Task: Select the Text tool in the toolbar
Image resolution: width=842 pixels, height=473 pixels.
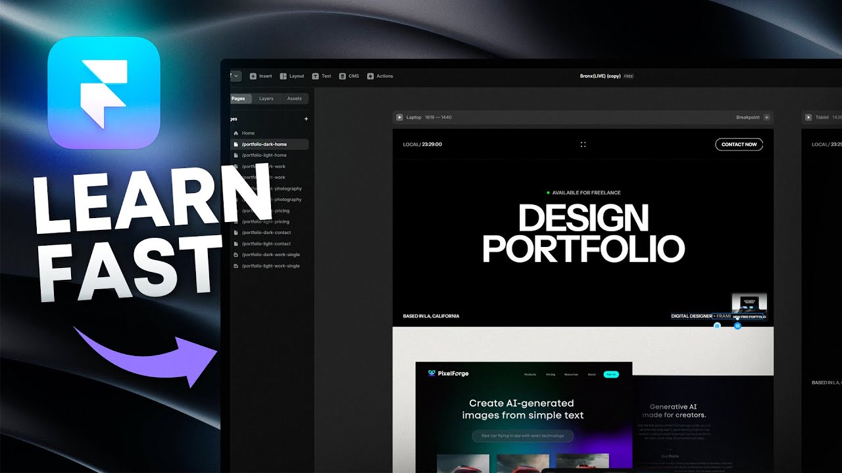Action: coord(322,76)
